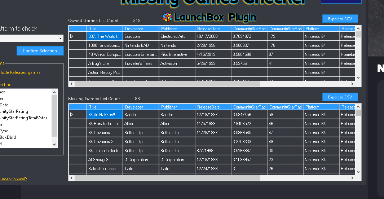
Task: Select 1080° Snowboar... title cell
Action: [x=105, y=45]
